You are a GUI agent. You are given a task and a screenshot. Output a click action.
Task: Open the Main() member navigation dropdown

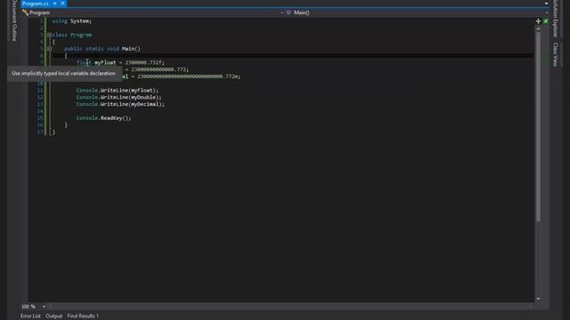tap(546, 12)
